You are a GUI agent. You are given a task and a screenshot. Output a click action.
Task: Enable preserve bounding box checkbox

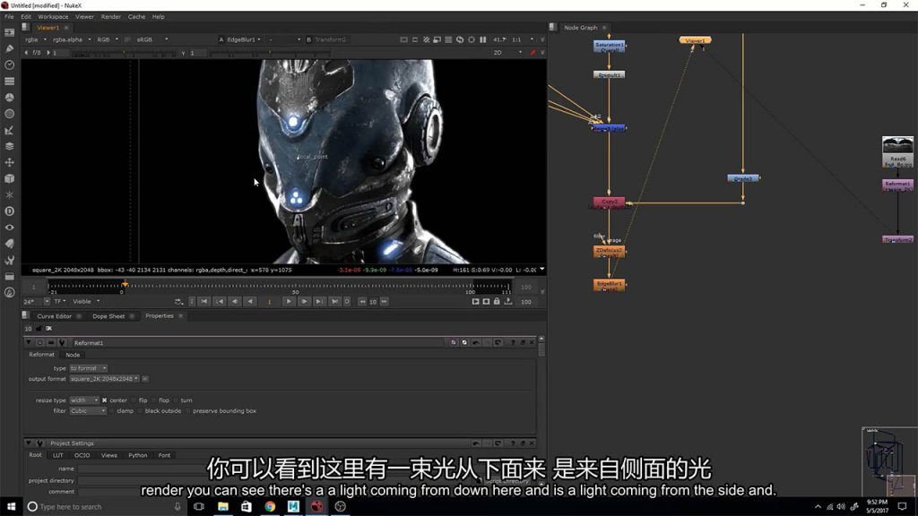(x=188, y=411)
